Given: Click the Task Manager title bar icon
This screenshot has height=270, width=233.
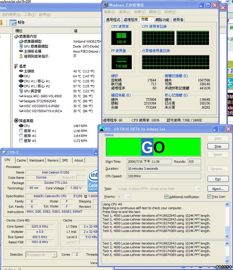Looking at the screenshot, I should 105,5.
